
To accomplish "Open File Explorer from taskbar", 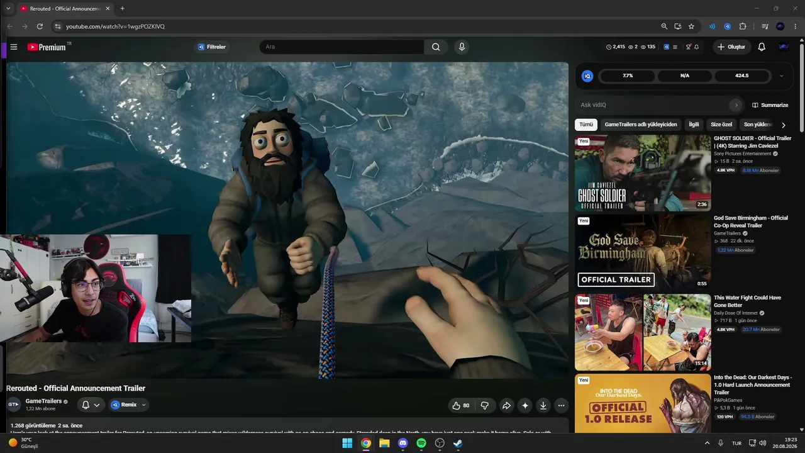I will pyautogui.click(x=384, y=444).
